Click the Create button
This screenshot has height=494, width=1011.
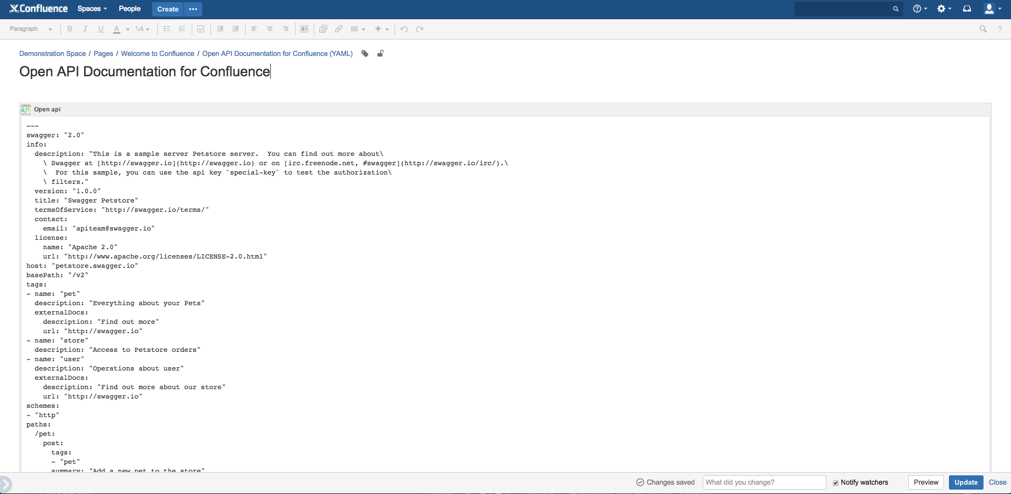click(x=168, y=9)
